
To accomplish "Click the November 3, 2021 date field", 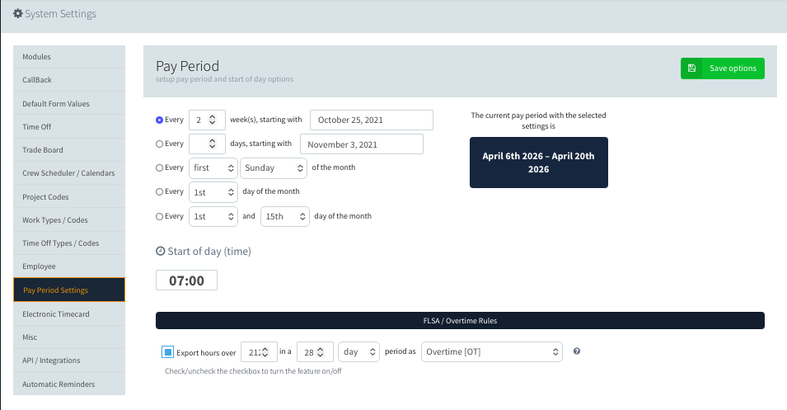I will coord(362,144).
